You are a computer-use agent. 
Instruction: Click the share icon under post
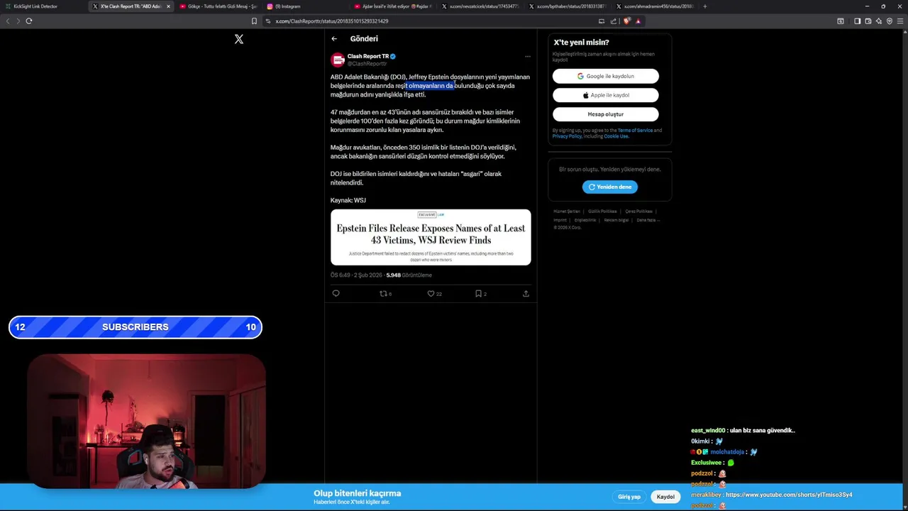(x=526, y=293)
